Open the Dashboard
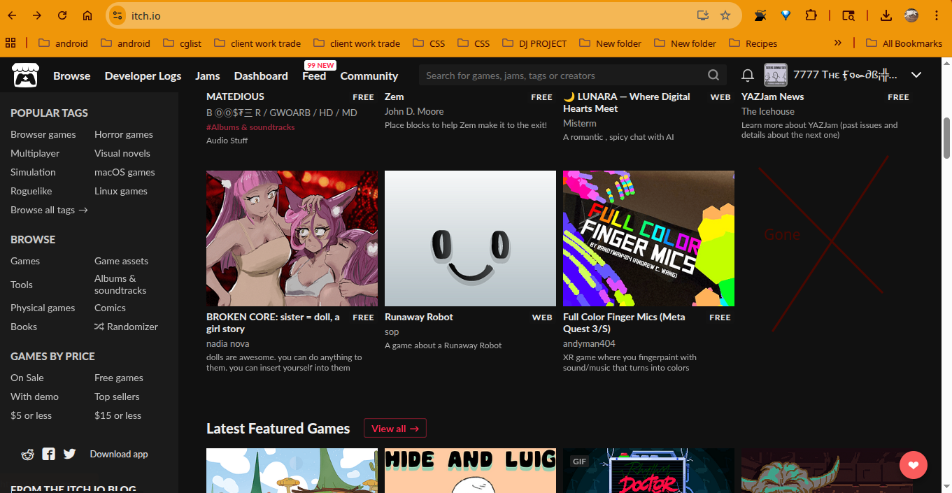 (261, 76)
